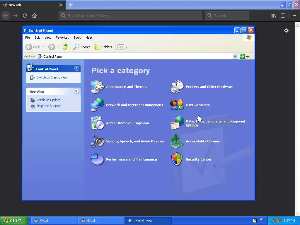Open Security Center shield icon
Image resolution: width=300 pixels, height=225 pixels.
(177, 159)
